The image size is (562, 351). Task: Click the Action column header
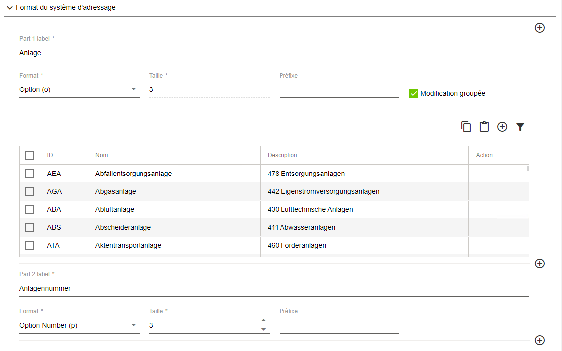(x=499, y=155)
